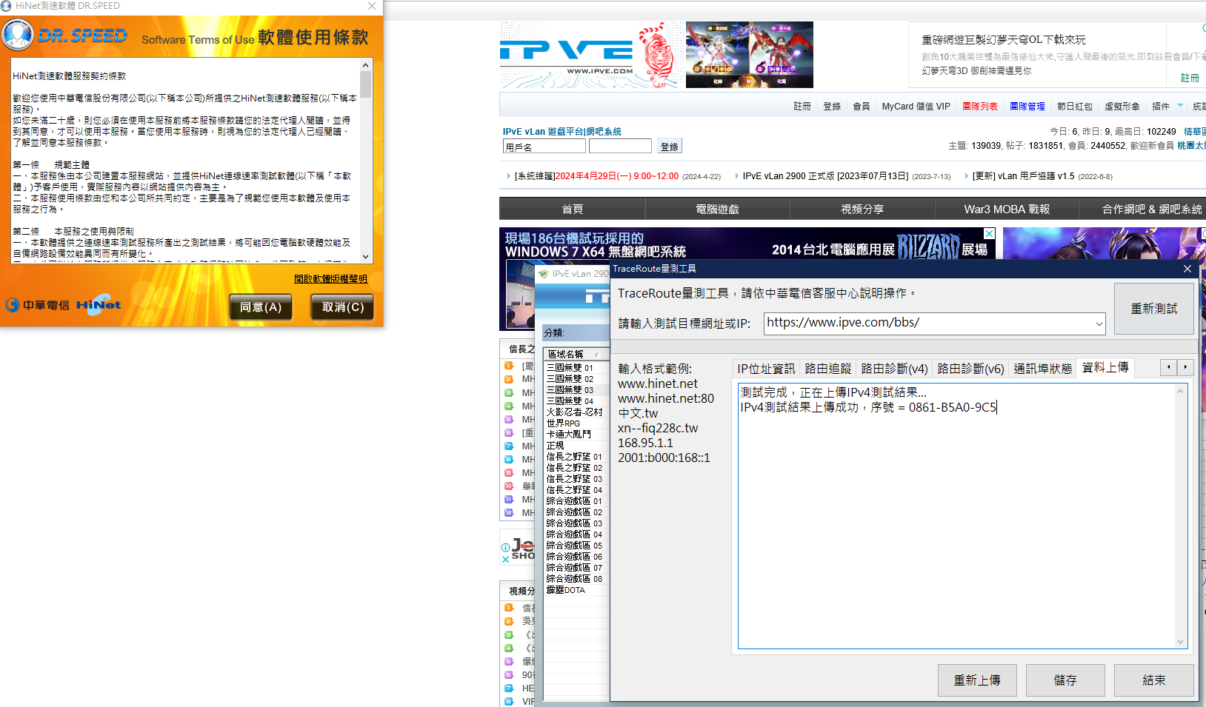
Task: Open the red 團隊列表 link
Action: (x=979, y=107)
